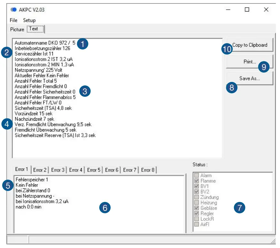Enable the Zündung status checkbox

196,197
